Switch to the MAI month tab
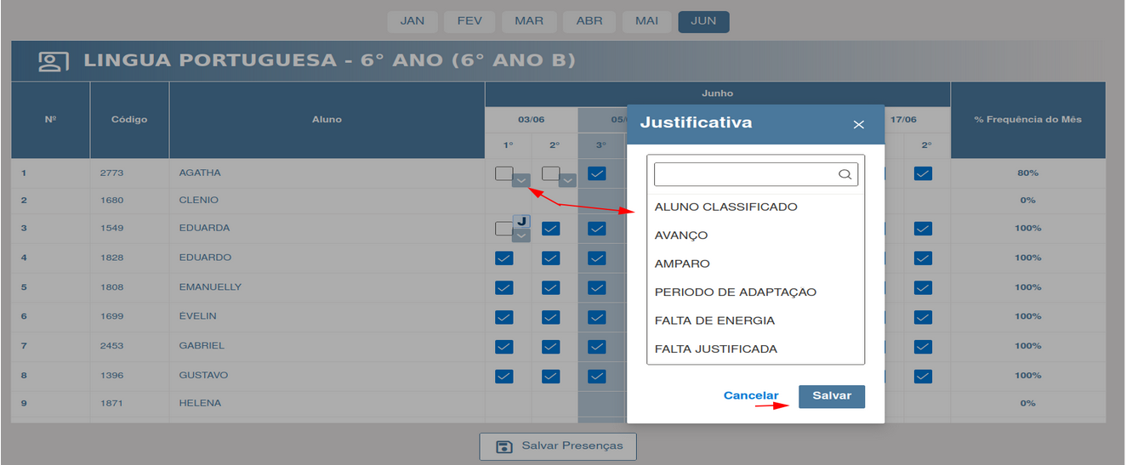 pyautogui.click(x=646, y=21)
